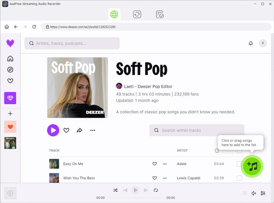274x203 pixels.
Task: Toggle repeat mode
Action: click(x=156, y=190)
